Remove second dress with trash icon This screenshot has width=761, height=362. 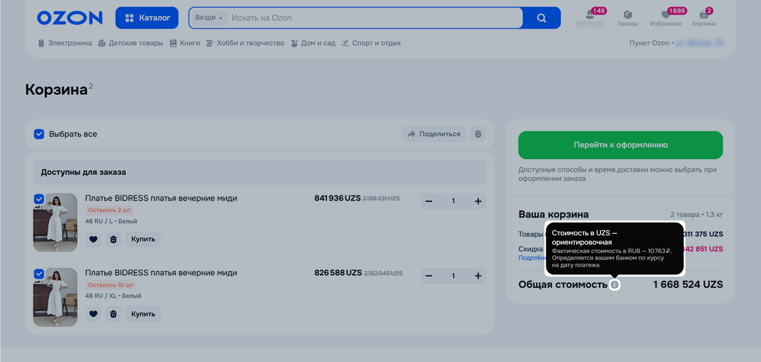click(114, 314)
